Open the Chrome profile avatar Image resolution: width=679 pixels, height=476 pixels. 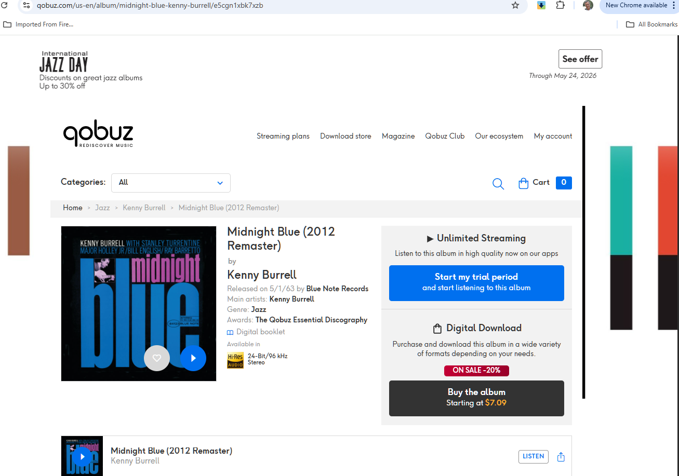588,5
